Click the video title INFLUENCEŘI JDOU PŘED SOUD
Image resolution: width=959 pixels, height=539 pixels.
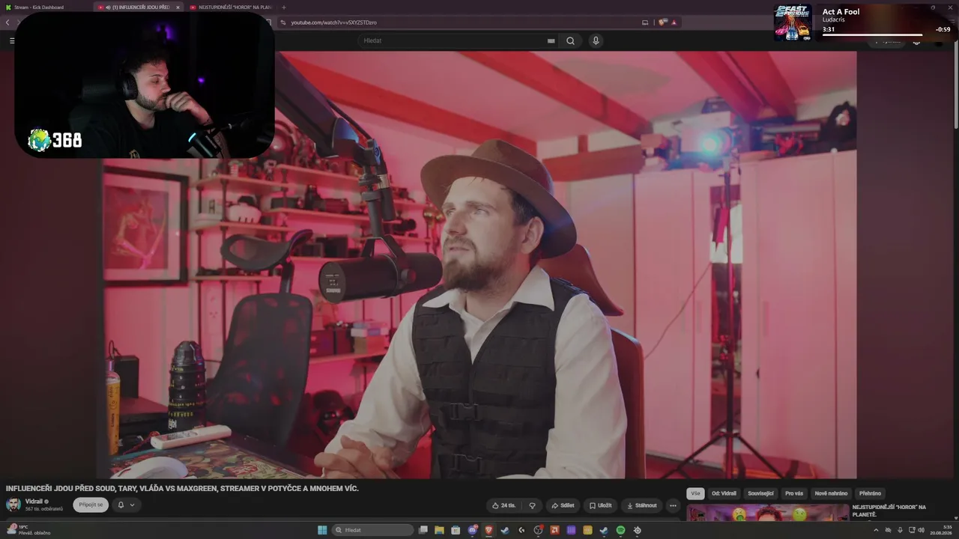click(182, 488)
